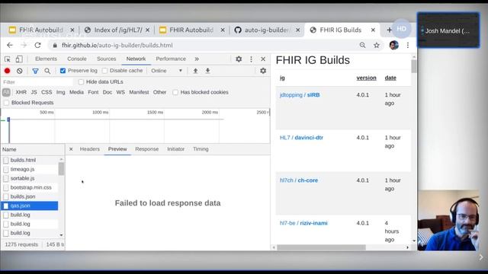
Task: Export HAR file with download arrow
Action: [x=207, y=71]
